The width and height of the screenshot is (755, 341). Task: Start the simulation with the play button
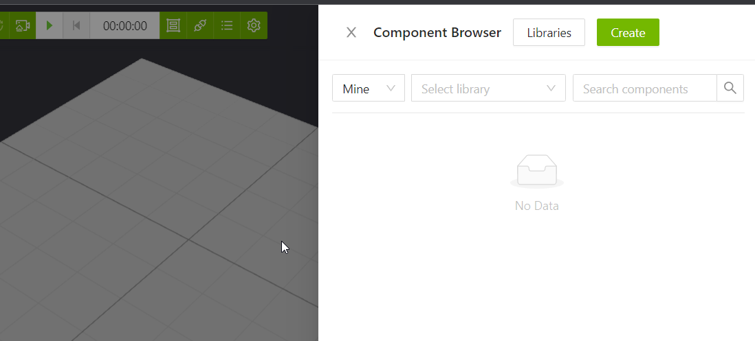point(49,25)
